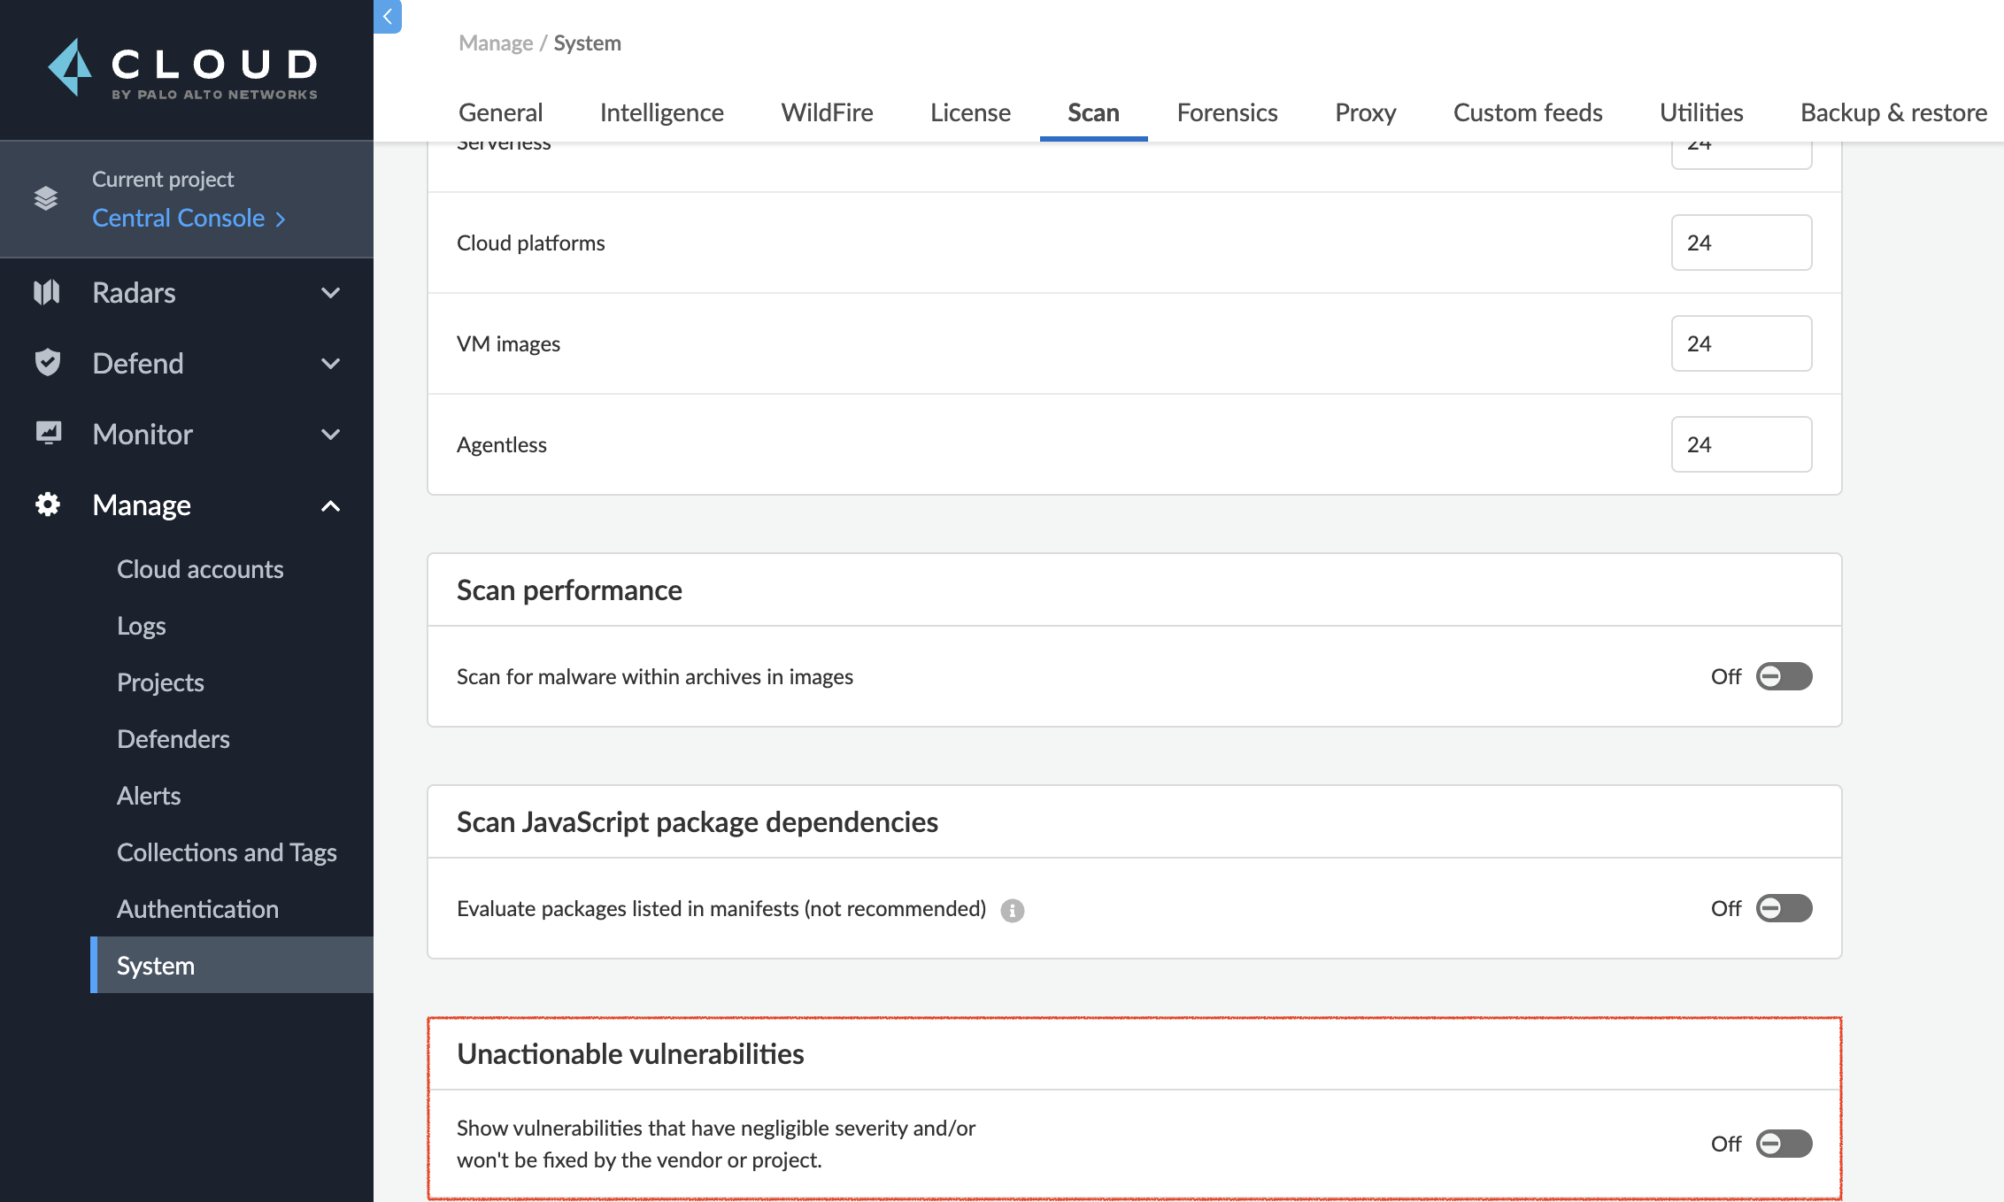Click the Unactionable vulnerabilities heading
Viewport: 2004px width, 1202px height.
(630, 1053)
